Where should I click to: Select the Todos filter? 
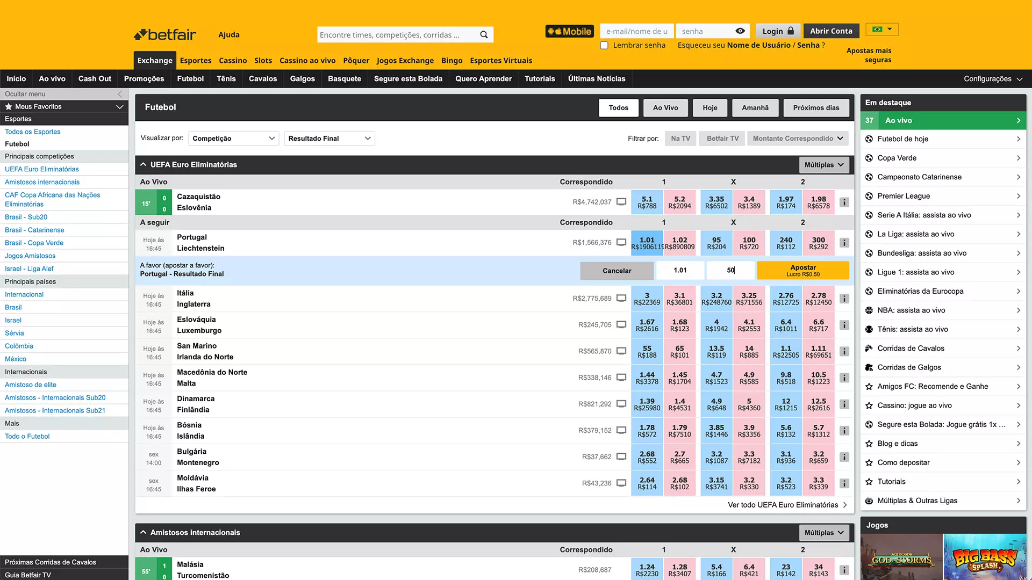coord(618,108)
